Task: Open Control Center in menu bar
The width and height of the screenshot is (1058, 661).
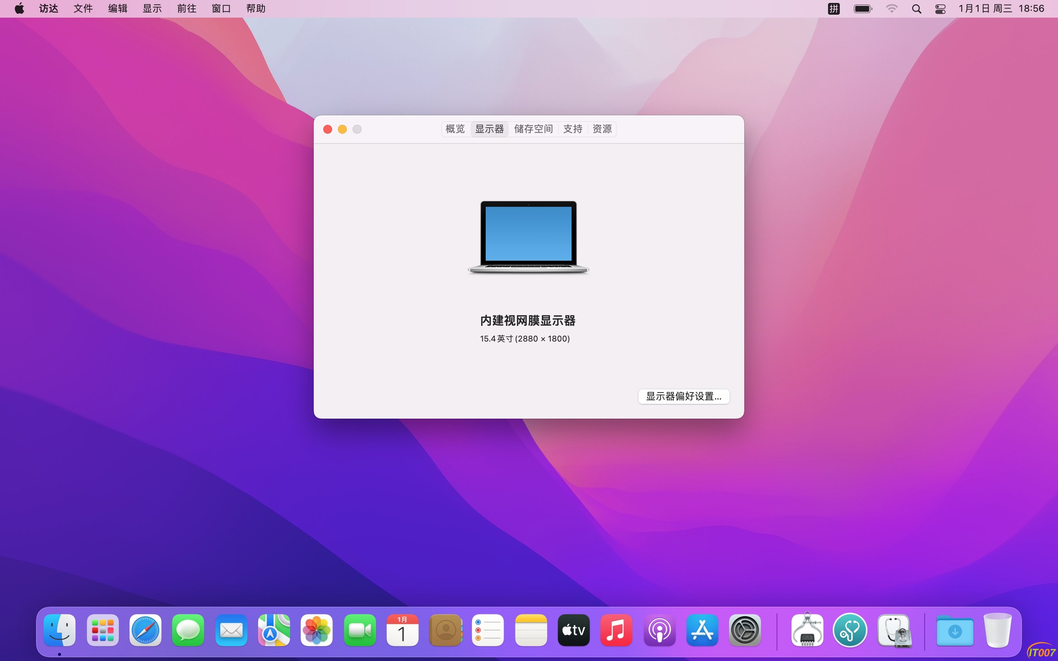Action: (940, 9)
